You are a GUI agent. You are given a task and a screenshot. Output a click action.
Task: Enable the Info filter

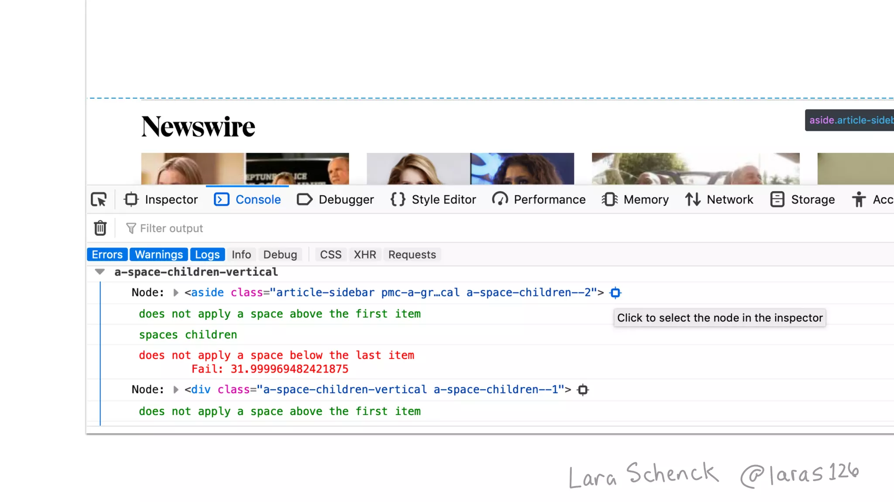tap(241, 254)
